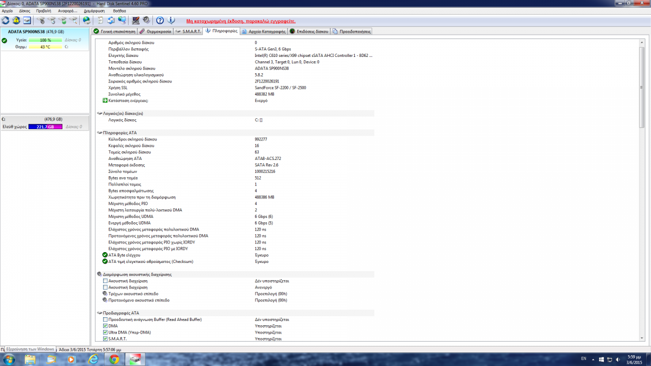
Task: Open Google Chrome from the taskbar
Action: [114, 359]
